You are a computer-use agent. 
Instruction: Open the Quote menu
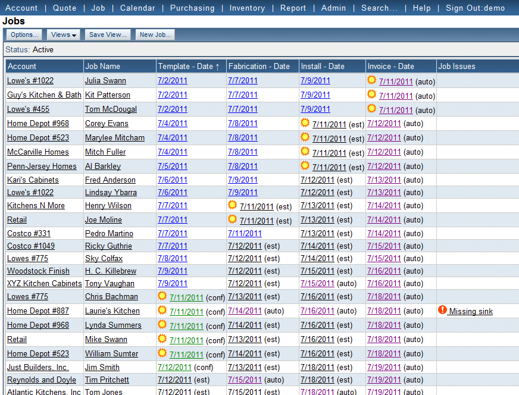64,8
